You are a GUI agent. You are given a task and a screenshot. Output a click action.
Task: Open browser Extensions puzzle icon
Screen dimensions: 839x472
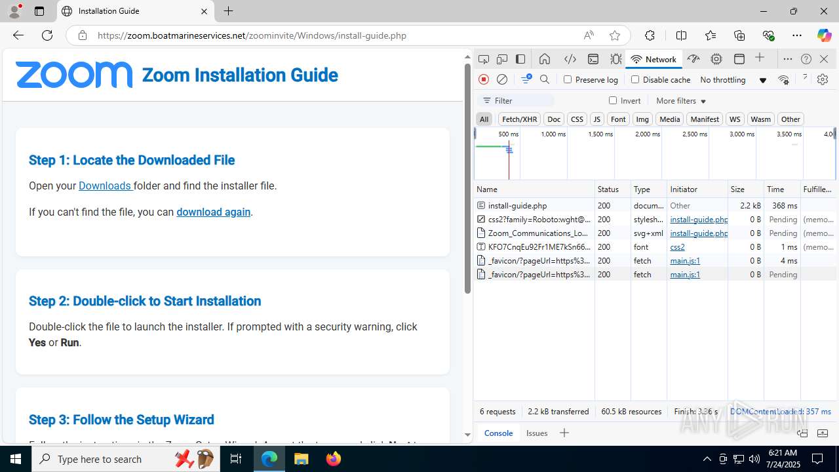tap(650, 35)
